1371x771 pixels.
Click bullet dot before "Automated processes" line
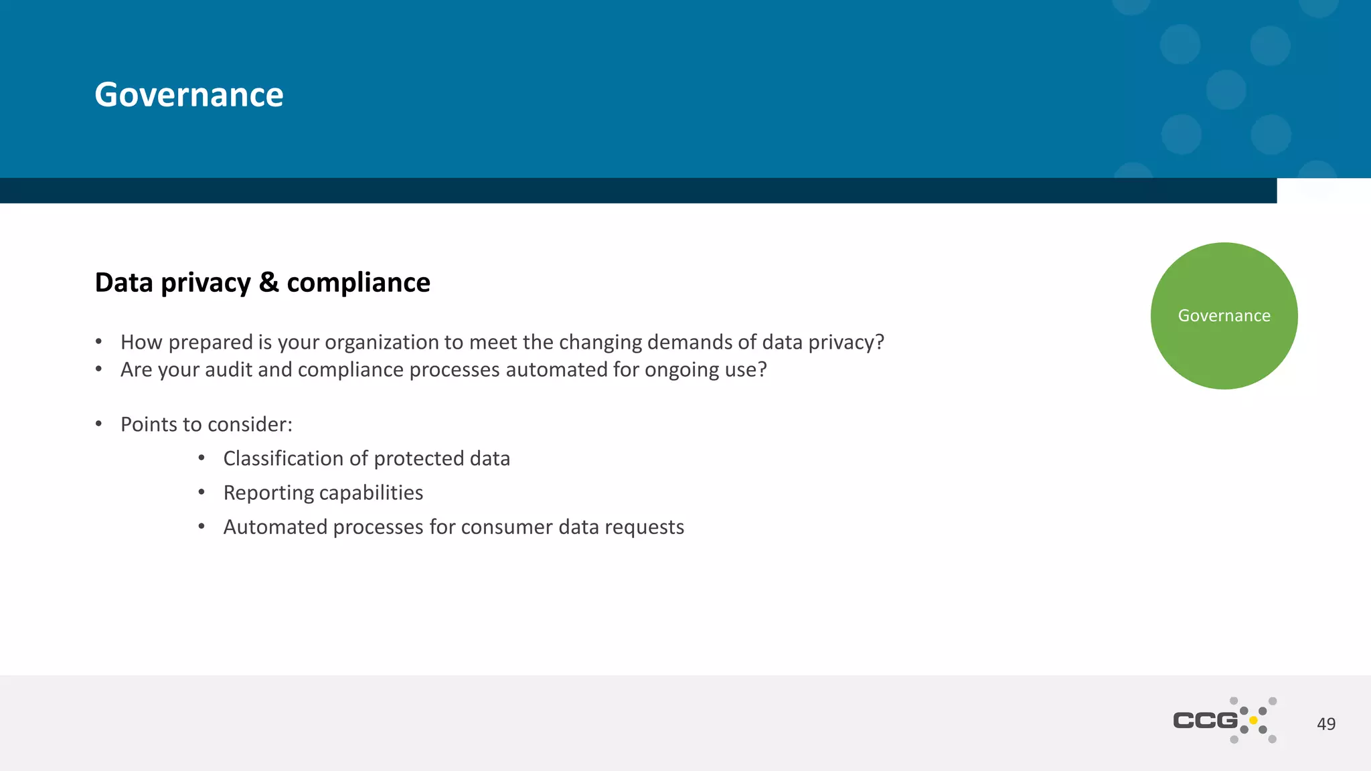pos(201,527)
